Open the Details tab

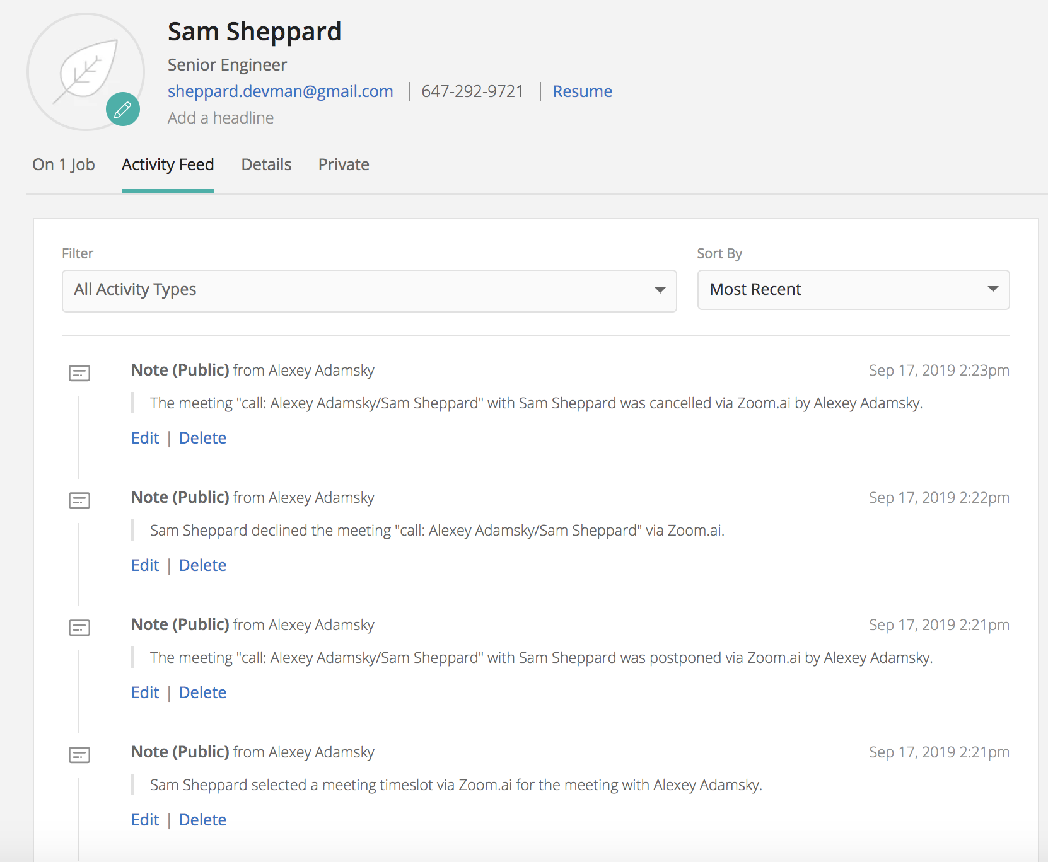pyautogui.click(x=266, y=164)
